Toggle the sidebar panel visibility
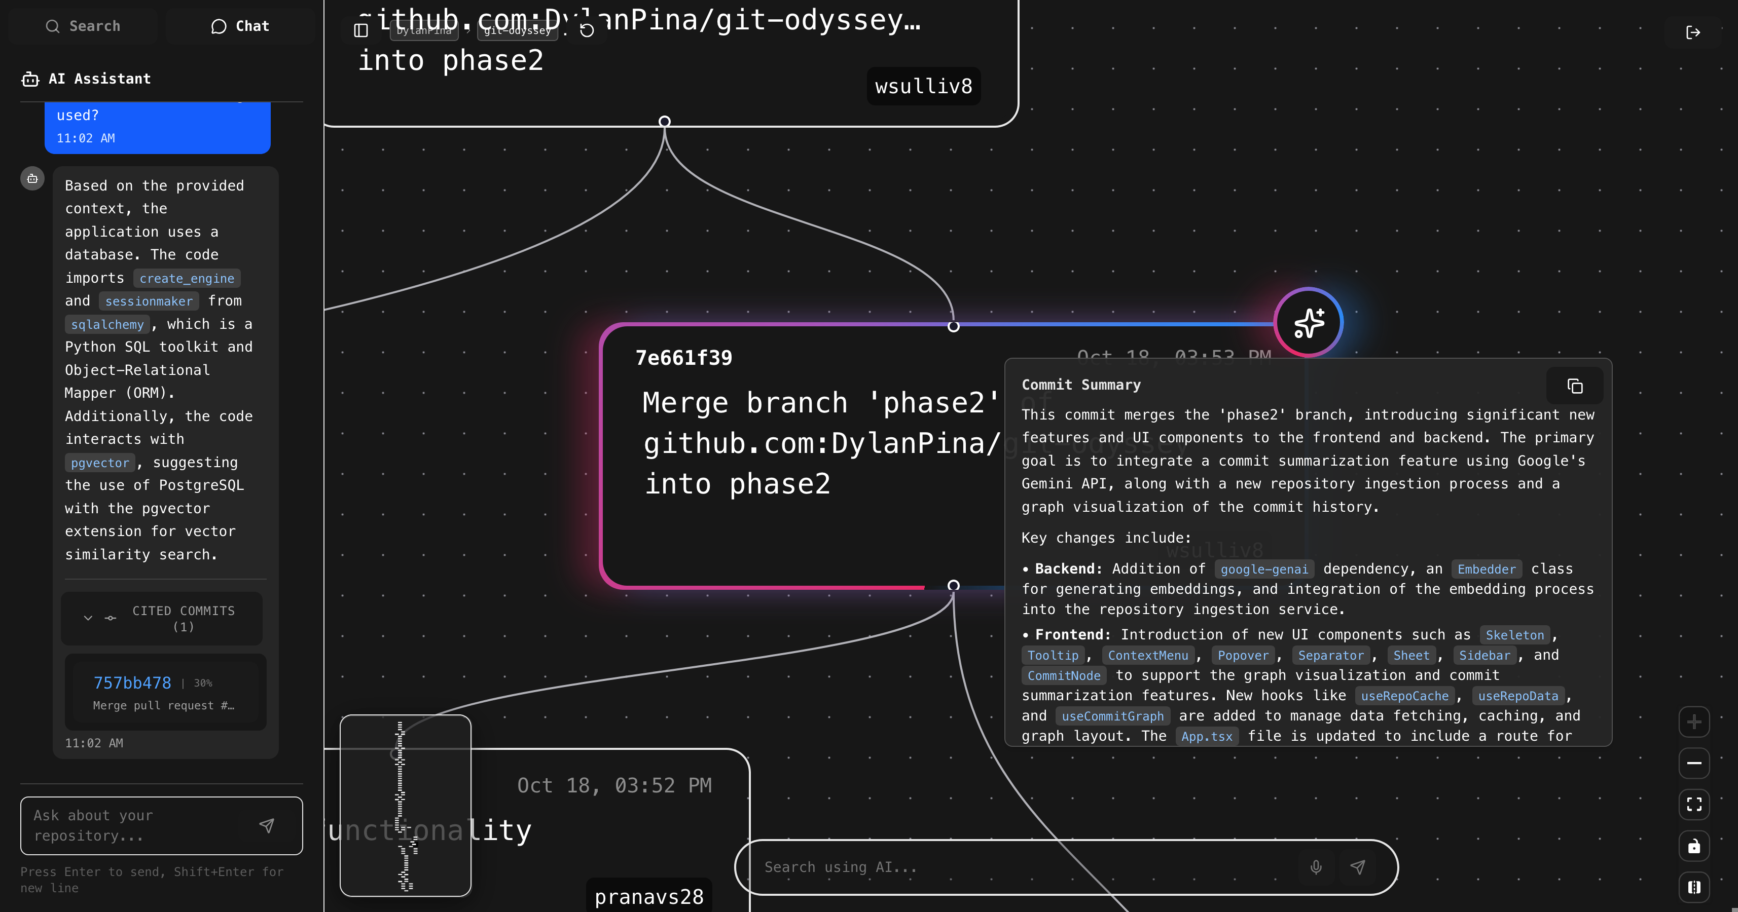Image resolution: width=1738 pixels, height=912 pixels. 361,30
